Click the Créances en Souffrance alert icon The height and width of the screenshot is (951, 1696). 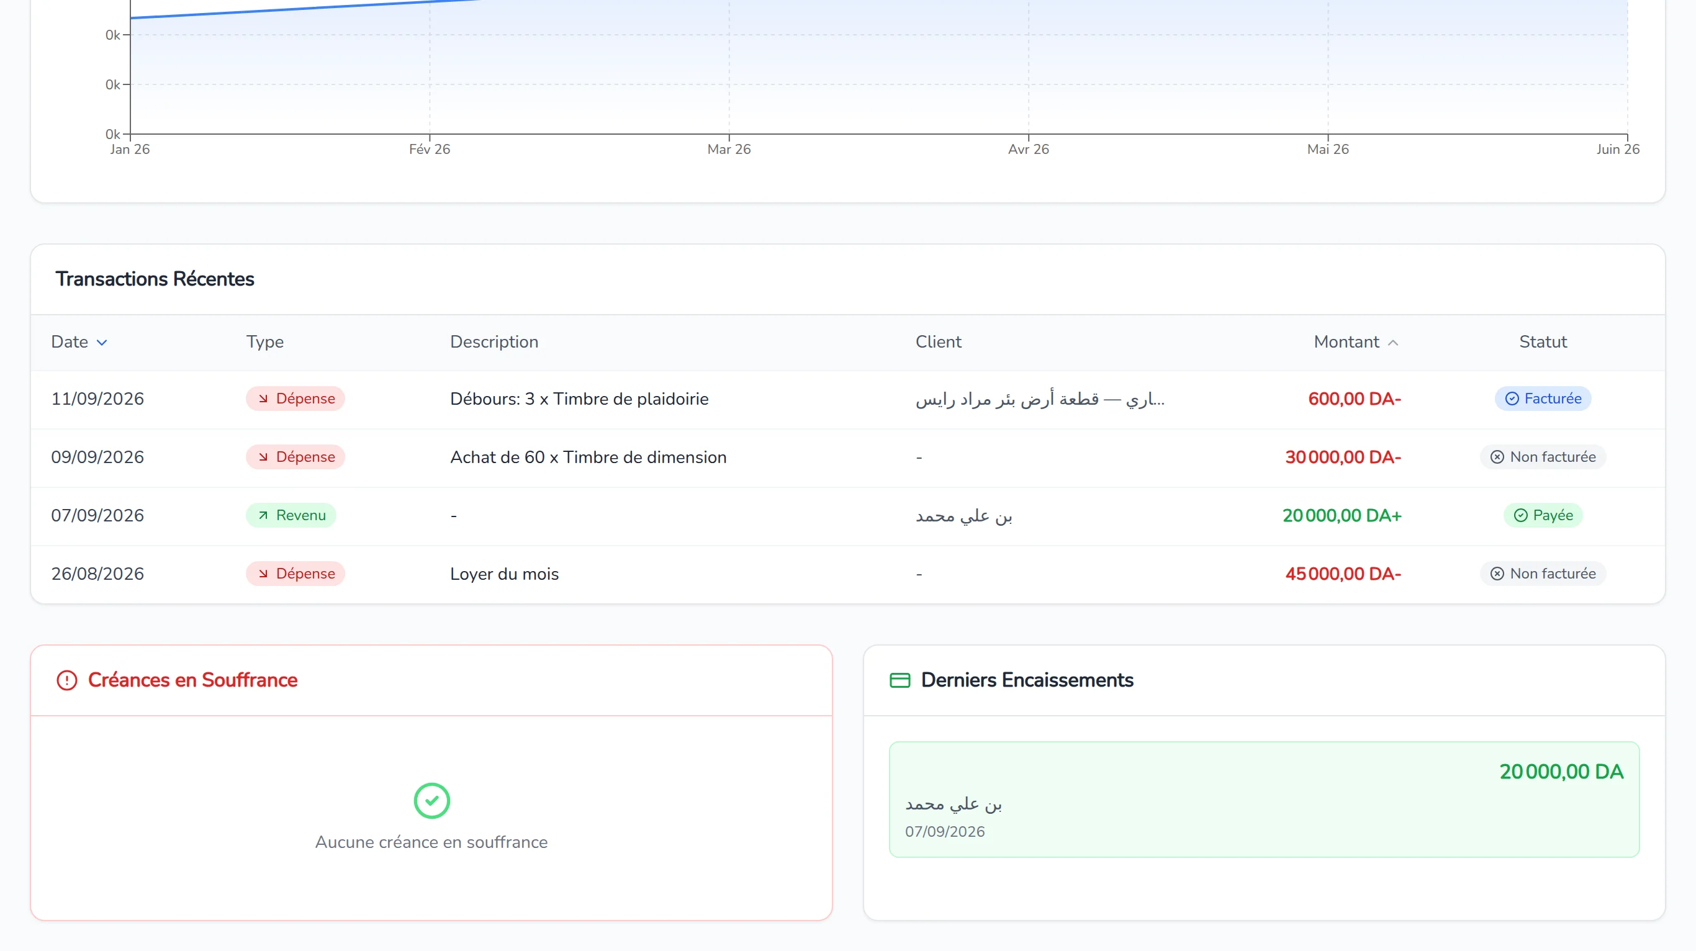(x=66, y=680)
